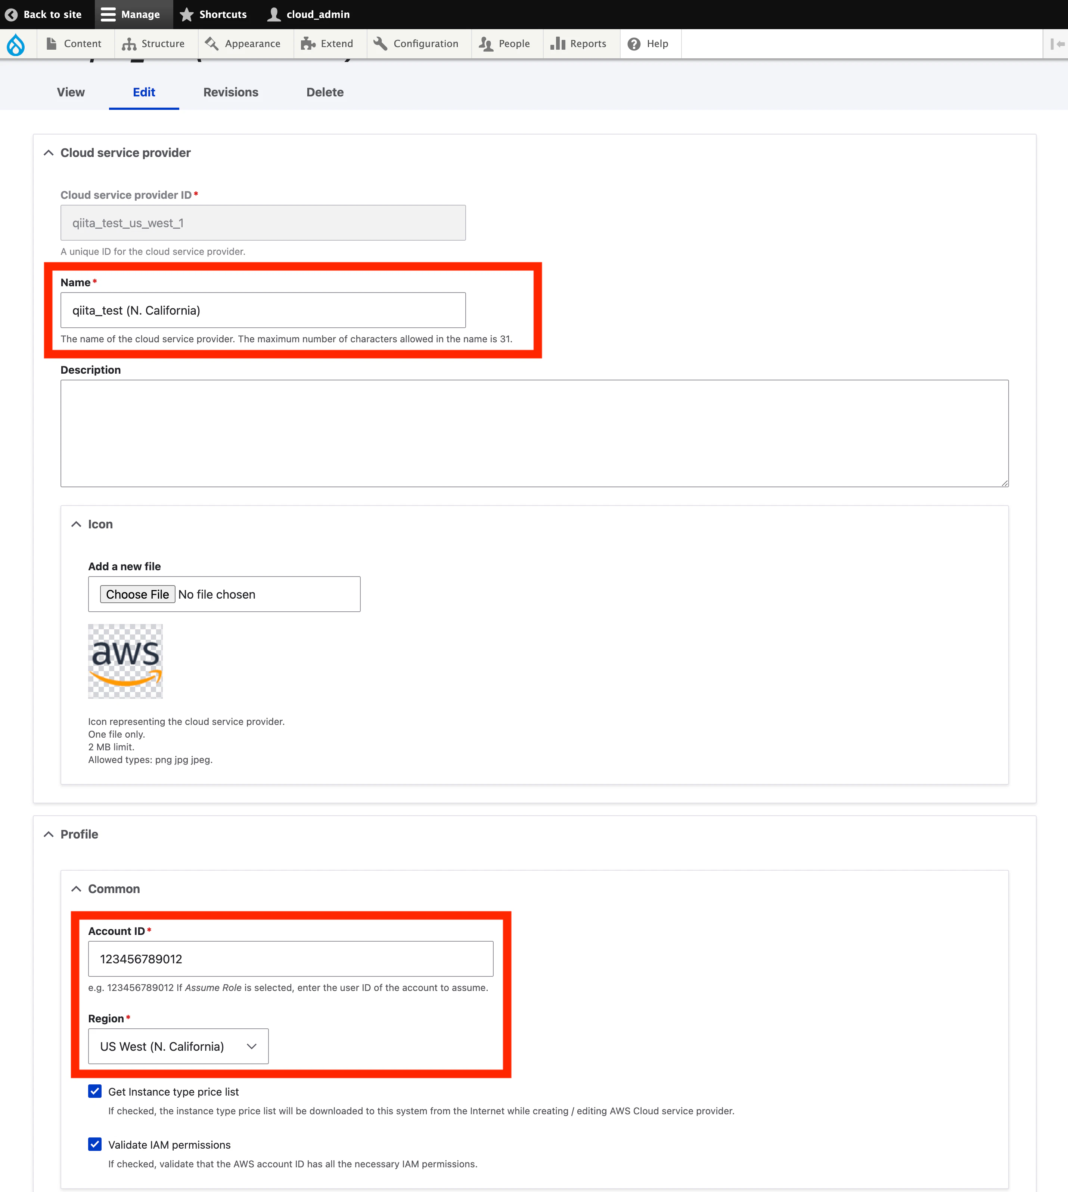This screenshot has height=1192, width=1068.
Task: Click the Drupal drop logo icon
Action: coord(16,44)
